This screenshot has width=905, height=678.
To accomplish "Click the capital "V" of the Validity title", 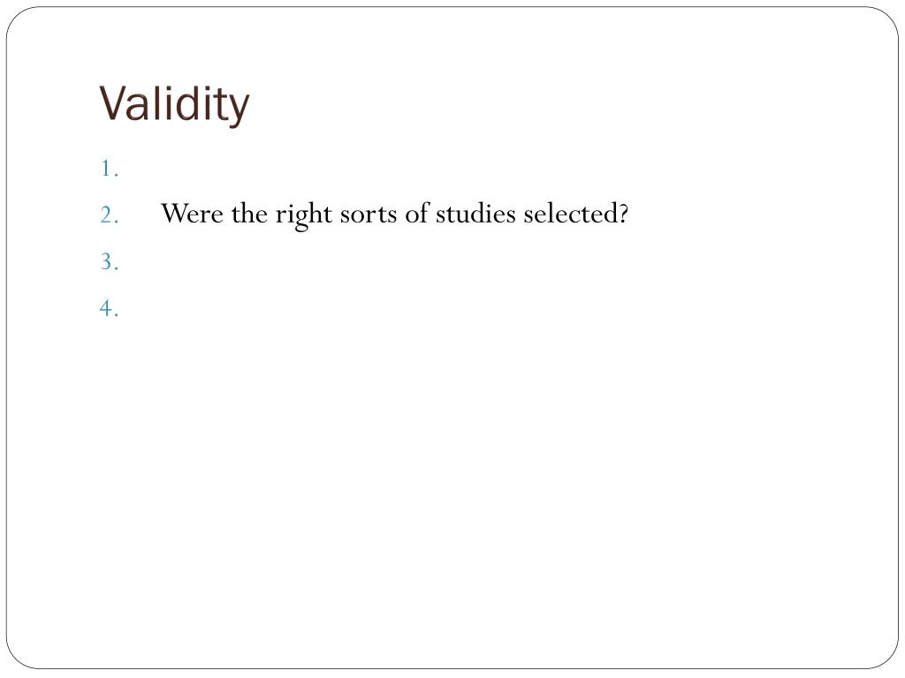I will click(111, 104).
